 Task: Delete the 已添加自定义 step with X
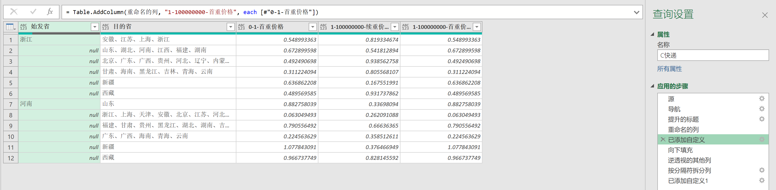[x=663, y=139]
